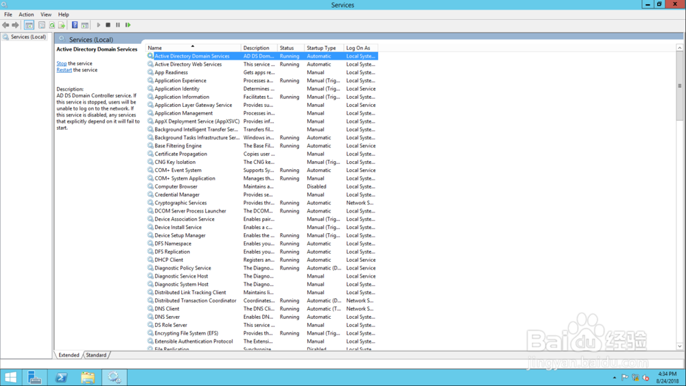Viewport: 686px width, 386px height.
Task: Click the gear icon of Active Directory Web Services
Action: pyautogui.click(x=150, y=64)
